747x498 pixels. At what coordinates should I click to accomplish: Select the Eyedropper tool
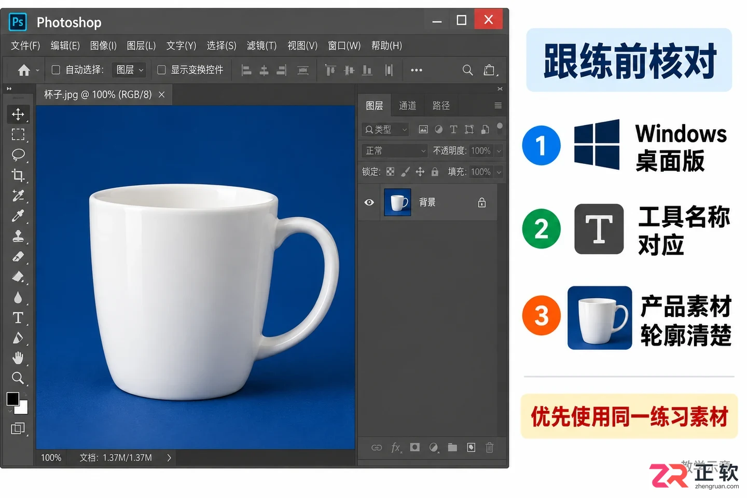pyautogui.click(x=18, y=216)
